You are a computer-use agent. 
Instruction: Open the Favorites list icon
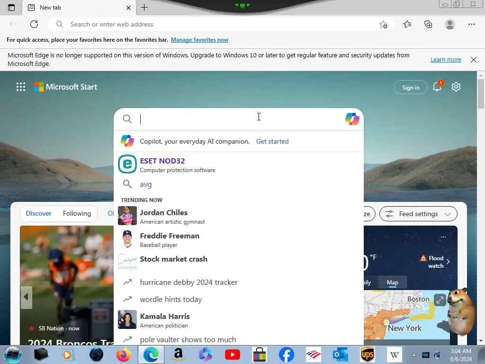click(x=407, y=24)
